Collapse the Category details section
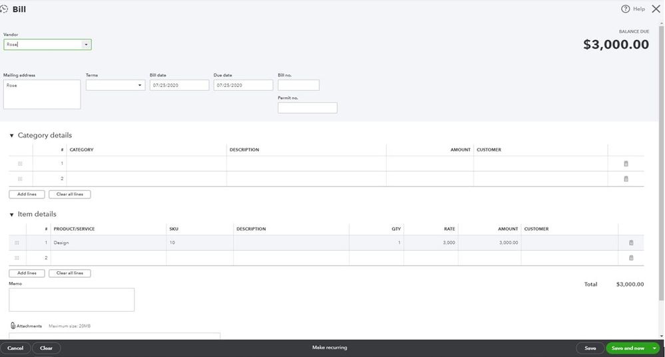Image resolution: width=665 pixels, height=357 pixels. pos(11,136)
